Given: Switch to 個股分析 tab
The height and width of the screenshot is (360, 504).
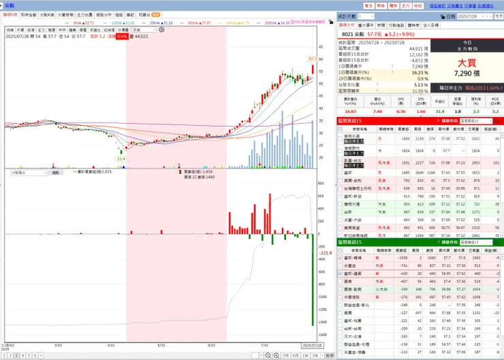Looking at the screenshot, I should (104, 15).
